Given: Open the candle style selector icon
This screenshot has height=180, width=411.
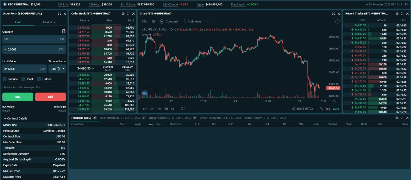Looking at the screenshot, I should [154, 21].
